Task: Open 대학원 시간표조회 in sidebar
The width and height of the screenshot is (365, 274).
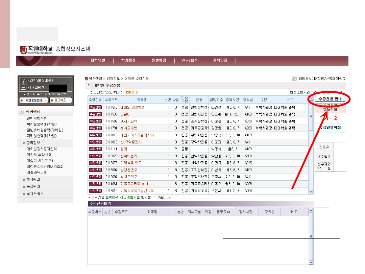Action: (41, 161)
